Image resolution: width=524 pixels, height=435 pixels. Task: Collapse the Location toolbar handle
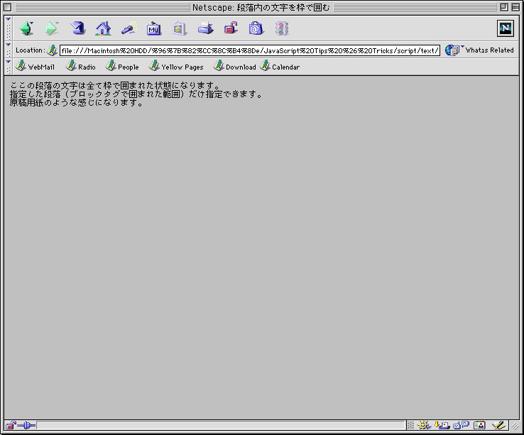(9, 50)
